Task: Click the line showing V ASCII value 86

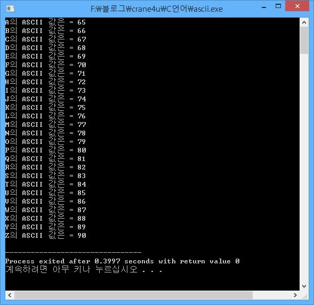Action: tap(46, 201)
